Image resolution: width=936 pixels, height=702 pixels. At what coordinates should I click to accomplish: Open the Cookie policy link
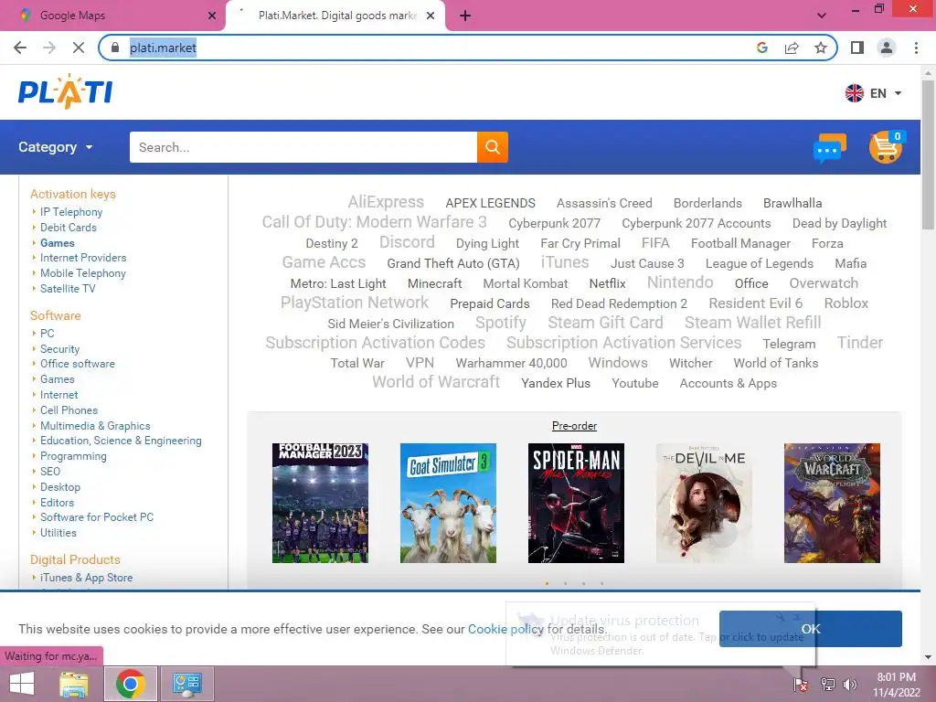coord(505,629)
